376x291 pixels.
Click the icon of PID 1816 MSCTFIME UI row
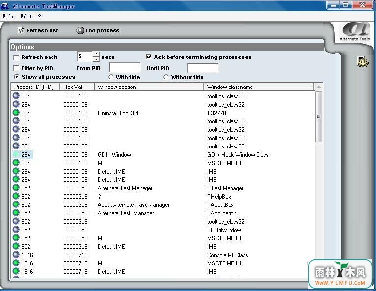[16, 263]
